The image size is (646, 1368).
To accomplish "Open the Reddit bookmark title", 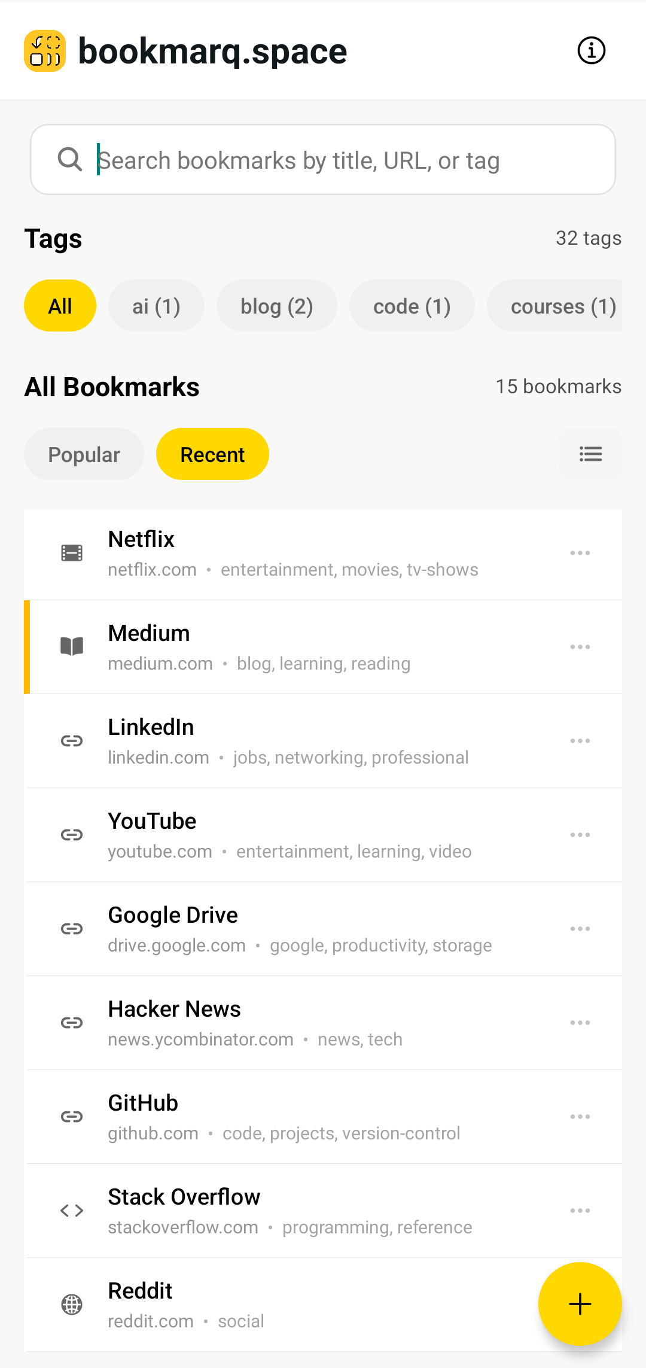I will click(140, 1291).
